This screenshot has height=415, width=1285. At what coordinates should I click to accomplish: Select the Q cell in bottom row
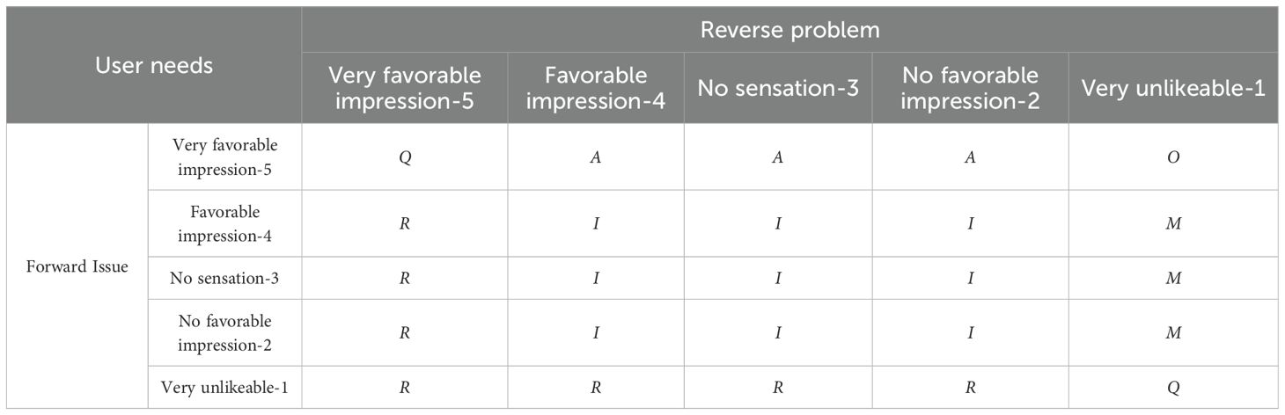click(x=1173, y=387)
